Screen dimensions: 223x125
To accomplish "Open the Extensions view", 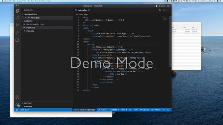I will pos(17,40).
